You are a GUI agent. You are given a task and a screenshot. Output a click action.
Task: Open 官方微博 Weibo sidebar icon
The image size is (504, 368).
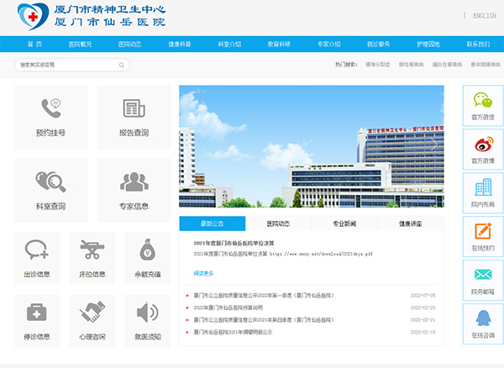click(482, 145)
